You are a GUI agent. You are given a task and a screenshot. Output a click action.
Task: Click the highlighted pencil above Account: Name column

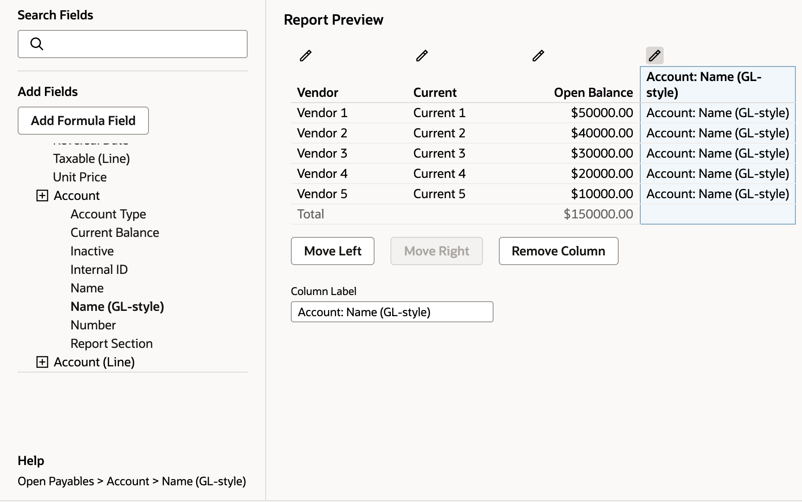(654, 55)
